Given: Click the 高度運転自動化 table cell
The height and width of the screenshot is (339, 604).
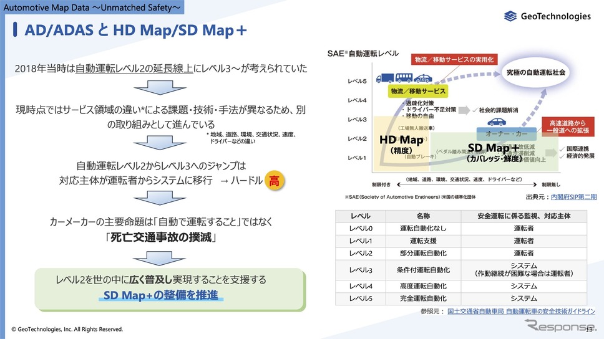Looking at the screenshot, I should (x=423, y=286).
